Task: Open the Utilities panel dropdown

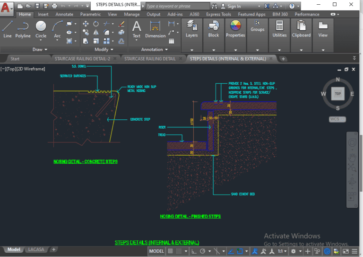Action: [279, 50]
